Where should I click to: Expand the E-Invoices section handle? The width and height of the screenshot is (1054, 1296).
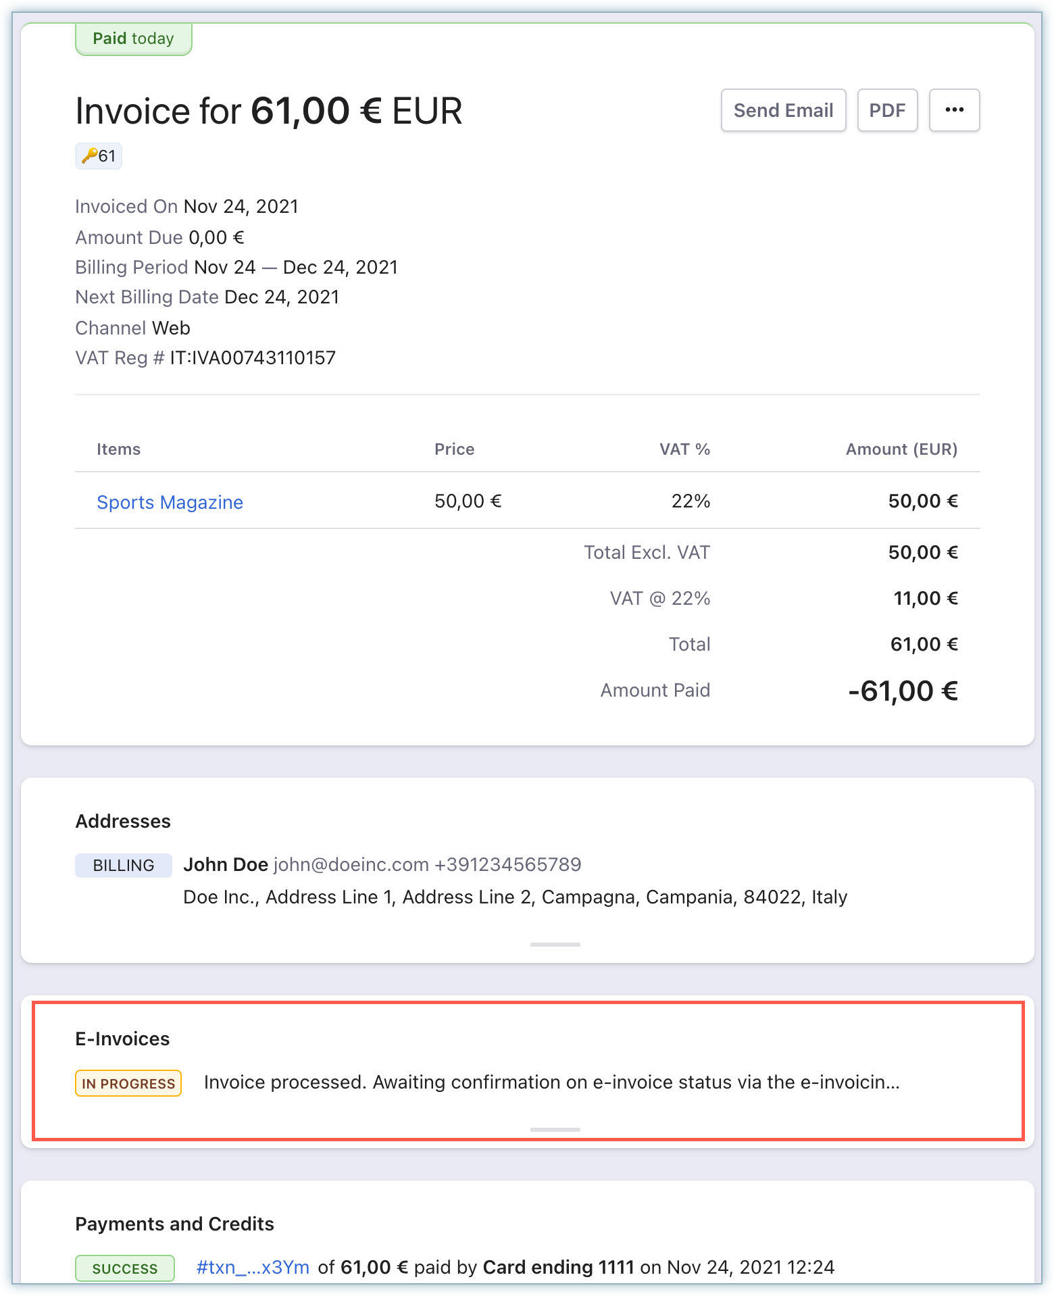click(x=555, y=1129)
